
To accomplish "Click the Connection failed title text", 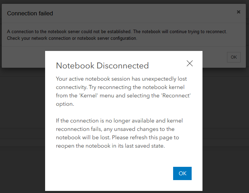I will pyautogui.click(x=30, y=14).
